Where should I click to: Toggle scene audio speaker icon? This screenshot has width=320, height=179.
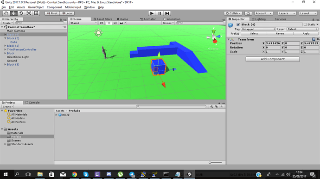pos(115,23)
